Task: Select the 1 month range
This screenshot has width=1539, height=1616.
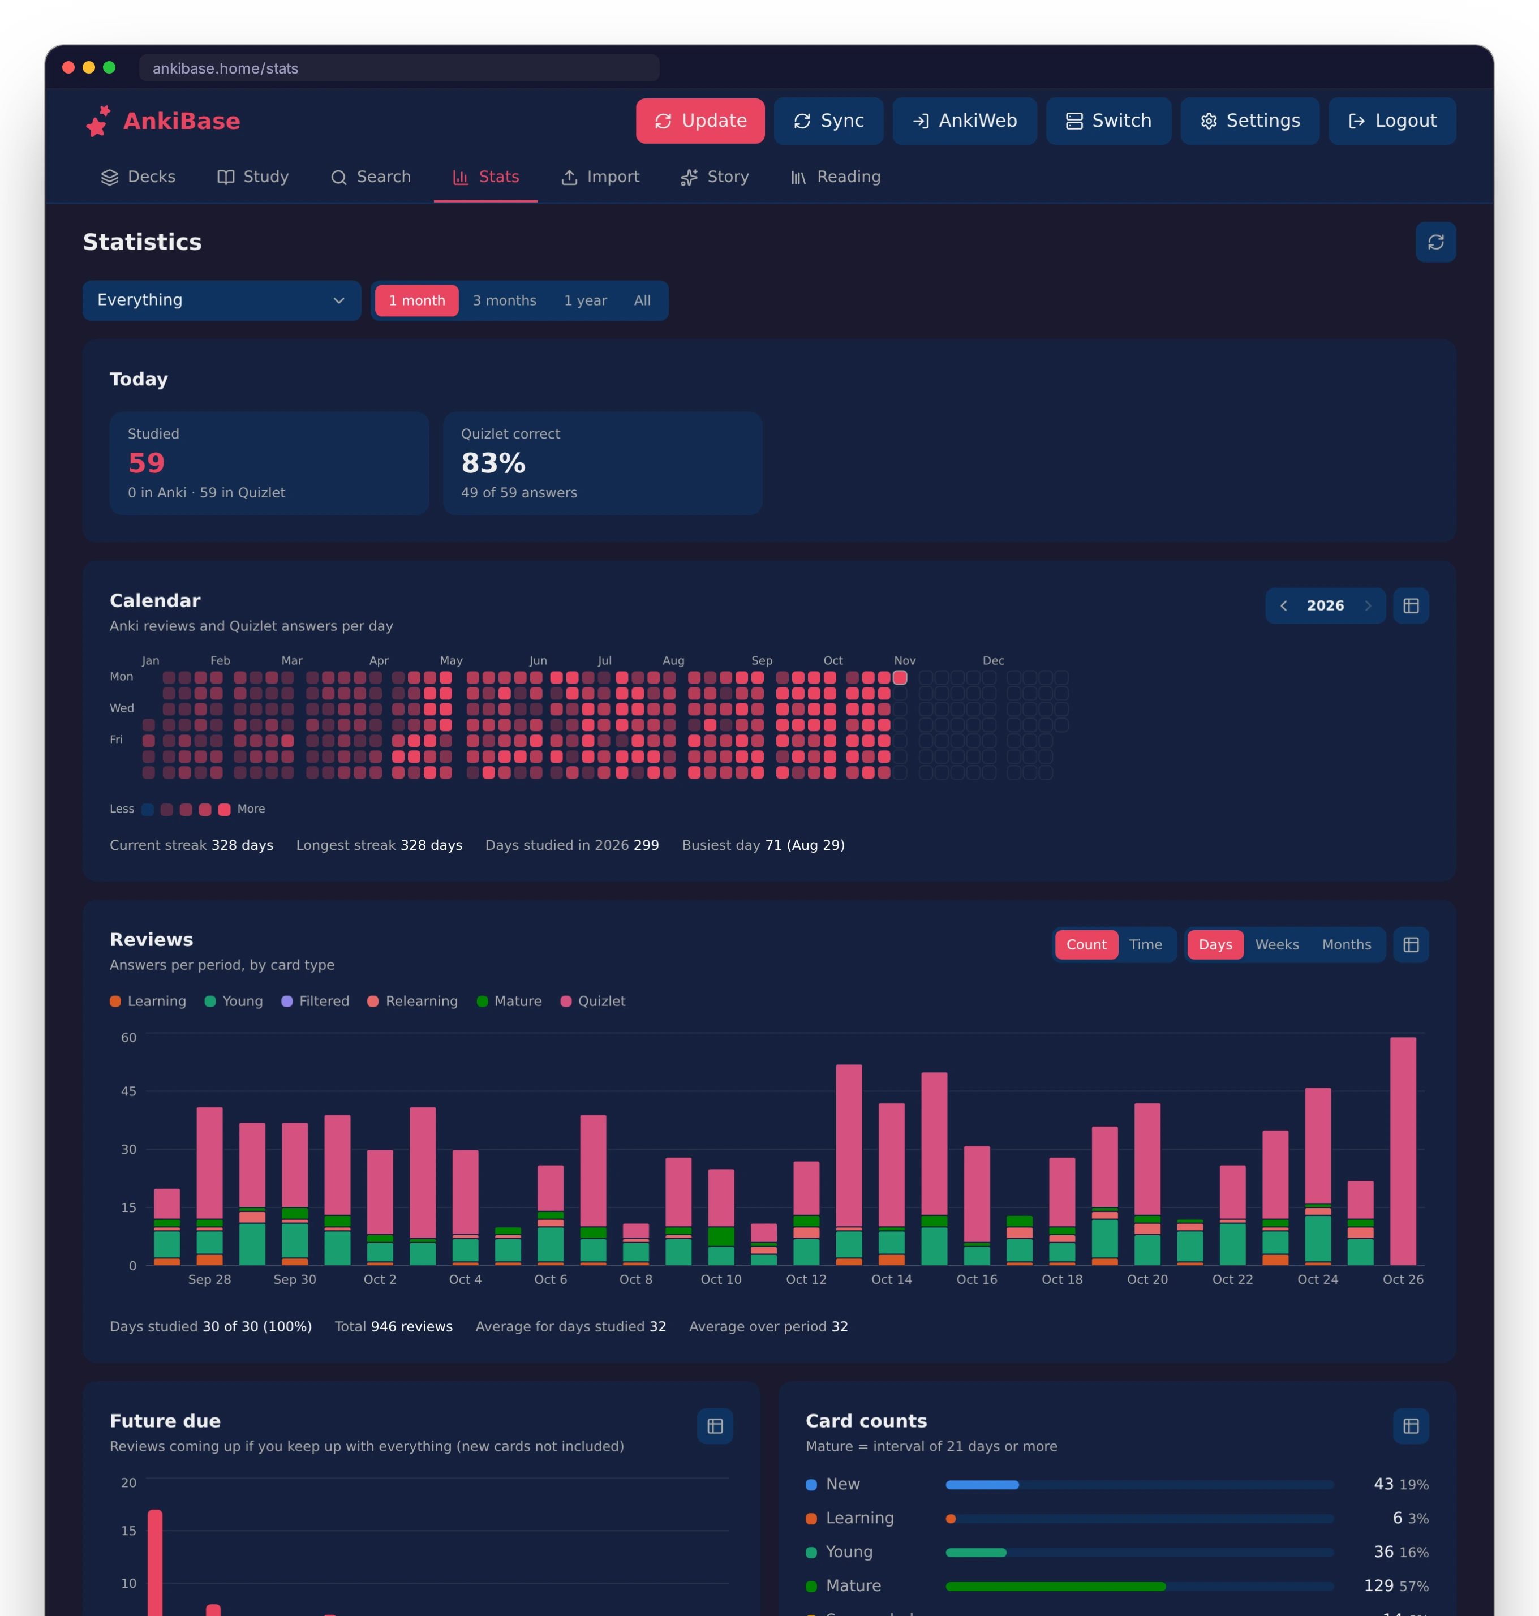Action: (417, 301)
